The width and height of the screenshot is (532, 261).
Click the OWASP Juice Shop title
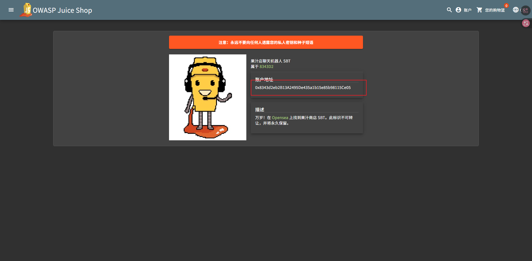pyautogui.click(x=62, y=10)
